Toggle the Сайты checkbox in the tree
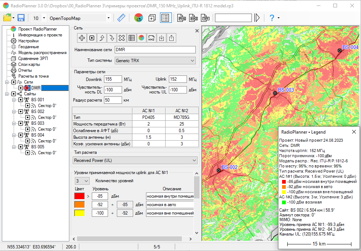The height and width of the screenshot is (251, 361). click(x=14, y=94)
